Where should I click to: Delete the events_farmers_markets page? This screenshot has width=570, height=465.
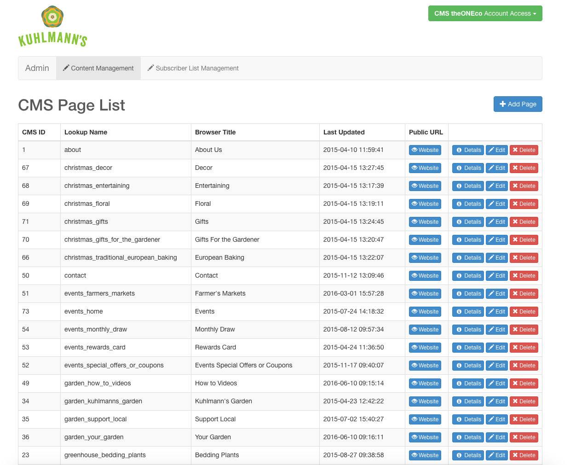[x=524, y=294]
